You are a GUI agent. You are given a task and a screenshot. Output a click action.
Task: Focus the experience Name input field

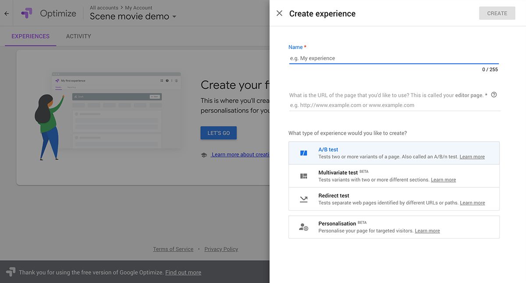tap(394, 58)
